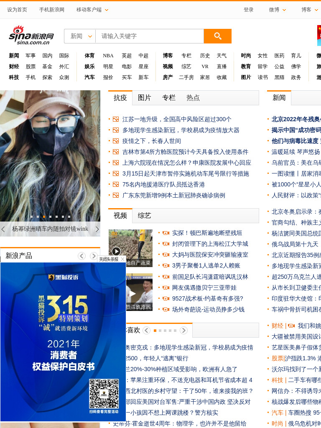
Task: Click video icon beside 3男子聚餐1人逃单2人赖账
Action: [x=166, y=265]
